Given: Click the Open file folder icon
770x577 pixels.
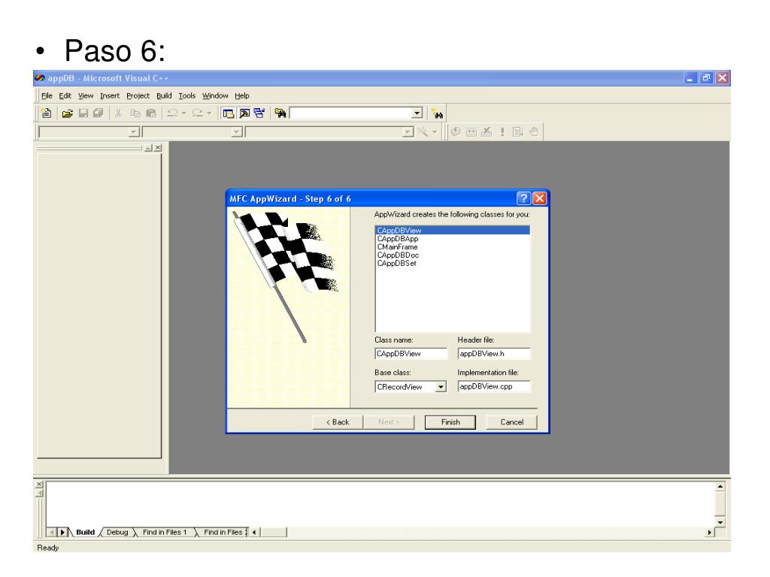Looking at the screenshot, I should (67, 113).
